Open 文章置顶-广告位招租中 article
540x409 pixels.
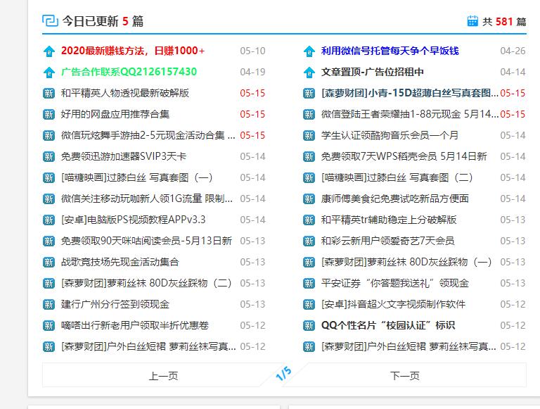372,72
